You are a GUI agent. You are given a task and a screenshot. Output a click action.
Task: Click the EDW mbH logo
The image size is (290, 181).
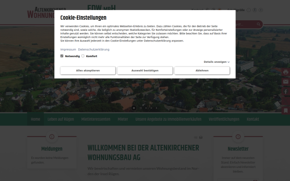(x=101, y=8)
